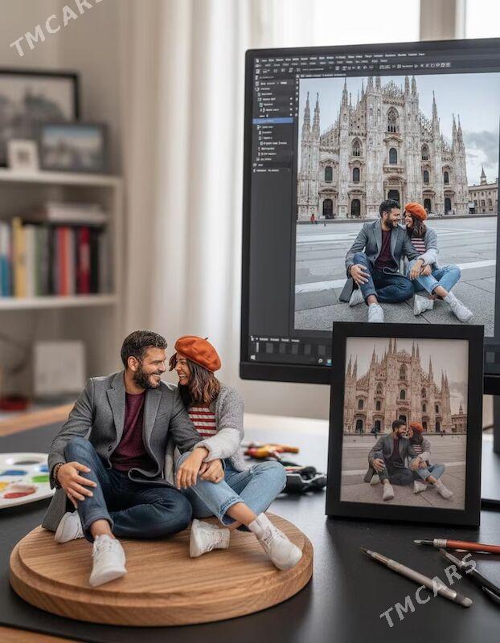Click the app logo icon beside the menu bar

point(258,61)
